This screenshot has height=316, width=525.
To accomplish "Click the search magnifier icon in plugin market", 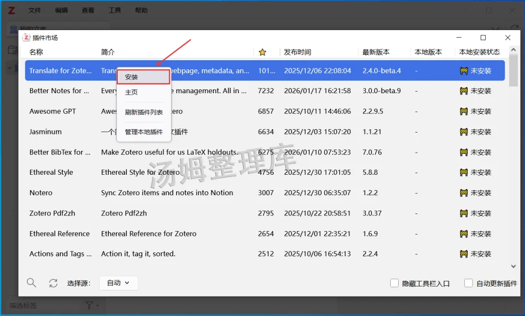I will (x=32, y=283).
